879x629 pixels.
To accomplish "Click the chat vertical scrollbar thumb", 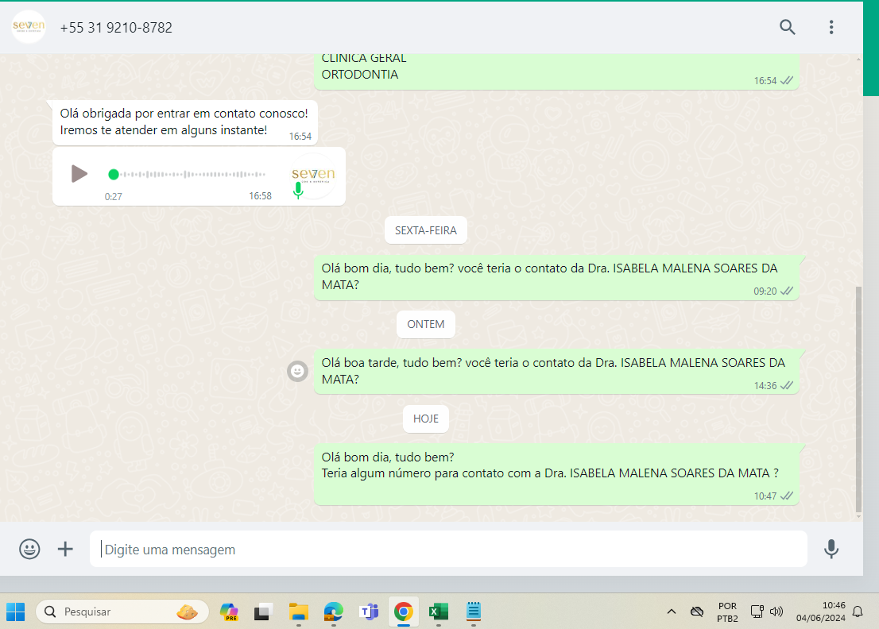I will coord(858,399).
